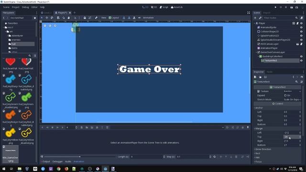Click the bone/skeleton options icon
The image size is (306, 172).
click(x=96, y=18)
